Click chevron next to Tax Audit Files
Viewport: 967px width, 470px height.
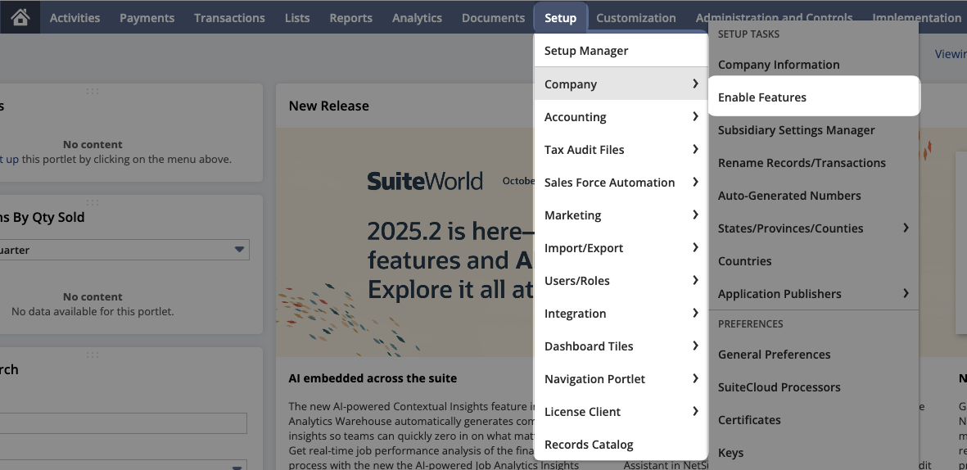695,149
